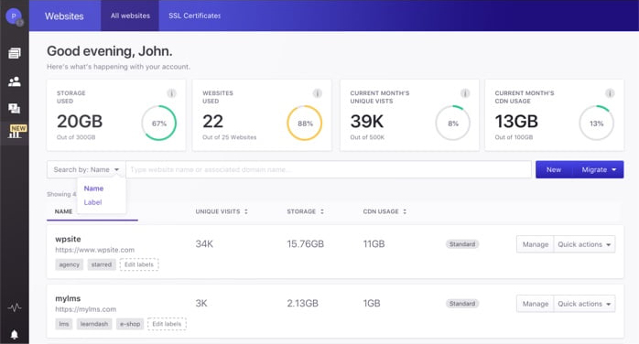Click the 20GB storage used figure

pyautogui.click(x=80, y=122)
